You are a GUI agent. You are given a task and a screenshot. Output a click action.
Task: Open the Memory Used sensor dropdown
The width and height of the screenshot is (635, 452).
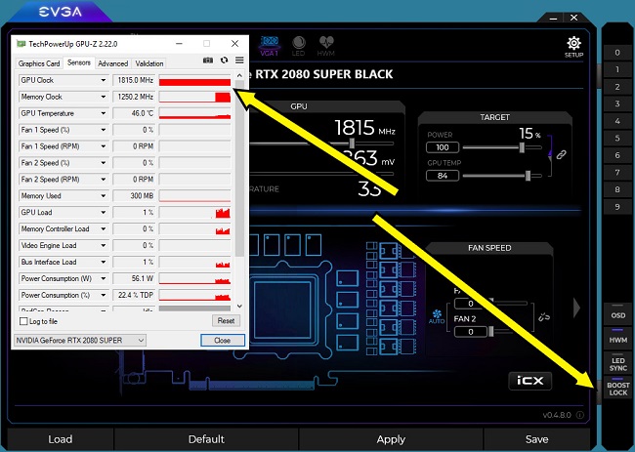(104, 196)
